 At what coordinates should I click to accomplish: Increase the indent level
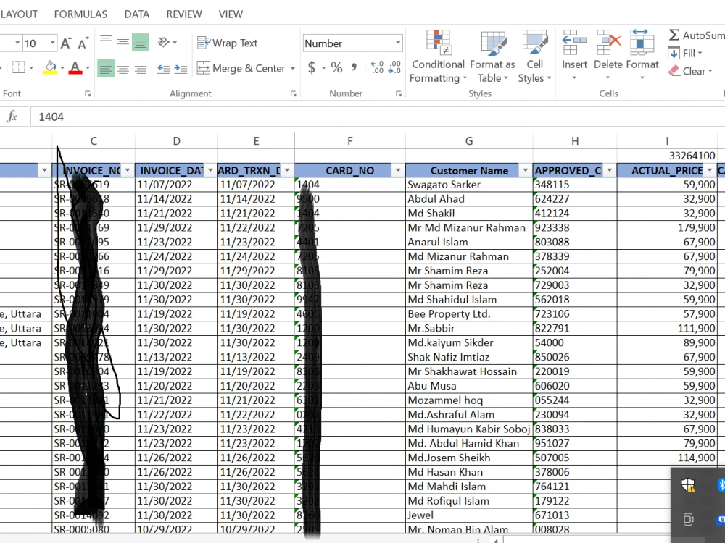click(x=181, y=68)
